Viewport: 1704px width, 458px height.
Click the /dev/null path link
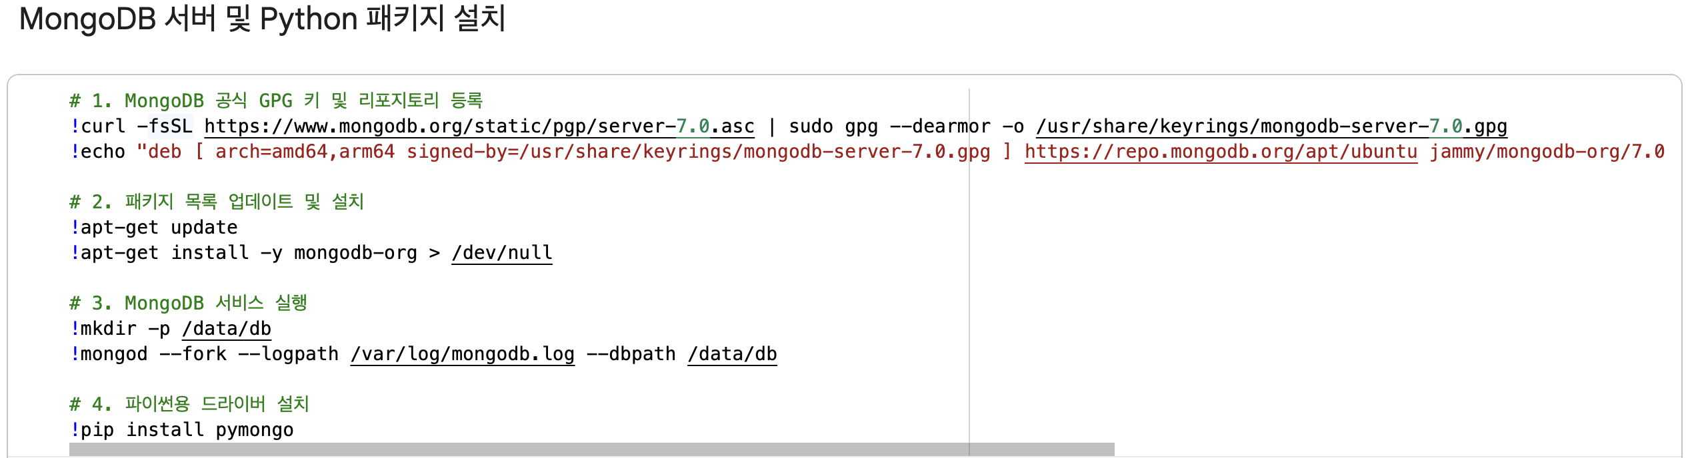(x=502, y=253)
